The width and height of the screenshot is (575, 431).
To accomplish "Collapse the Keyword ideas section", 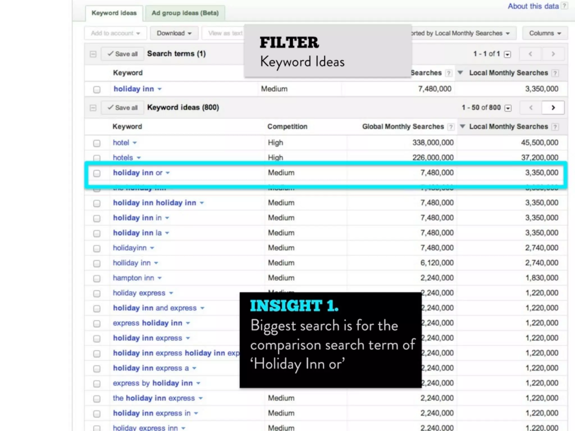I will (x=93, y=108).
